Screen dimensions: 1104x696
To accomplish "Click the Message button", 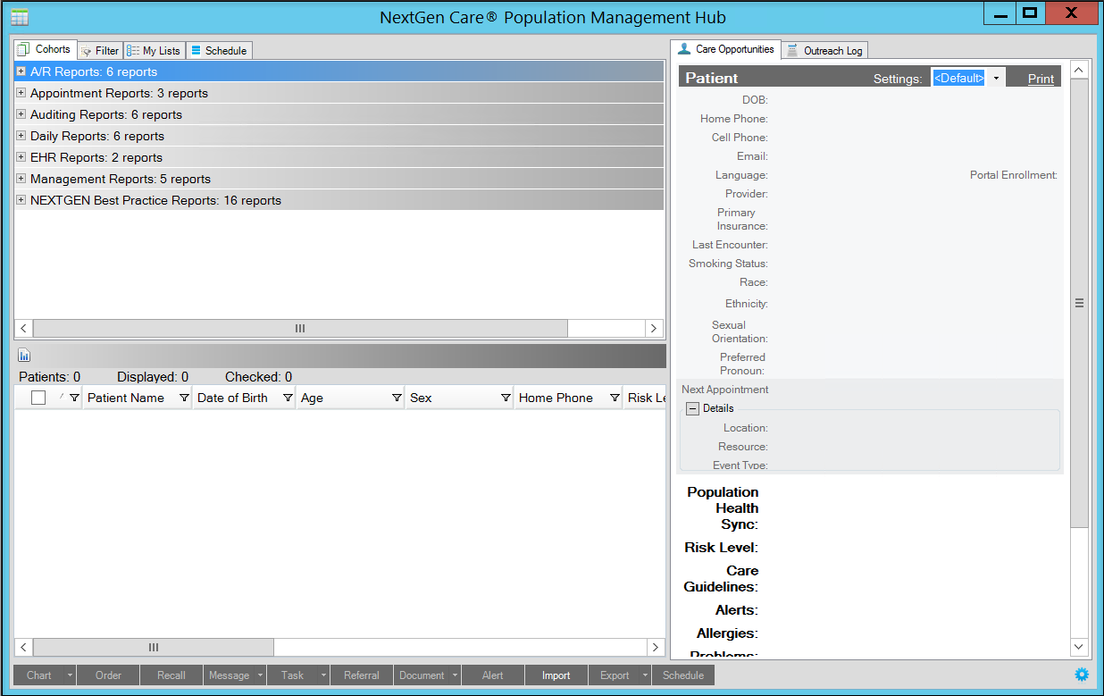I will tap(230, 675).
